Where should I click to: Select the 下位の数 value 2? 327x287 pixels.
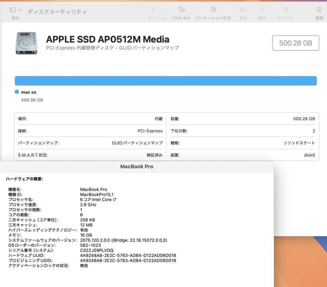(x=314, y=131)
